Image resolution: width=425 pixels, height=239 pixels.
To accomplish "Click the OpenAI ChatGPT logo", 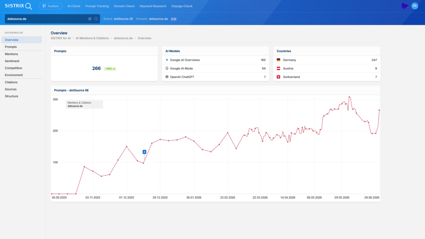I will [x=167, y=77].
